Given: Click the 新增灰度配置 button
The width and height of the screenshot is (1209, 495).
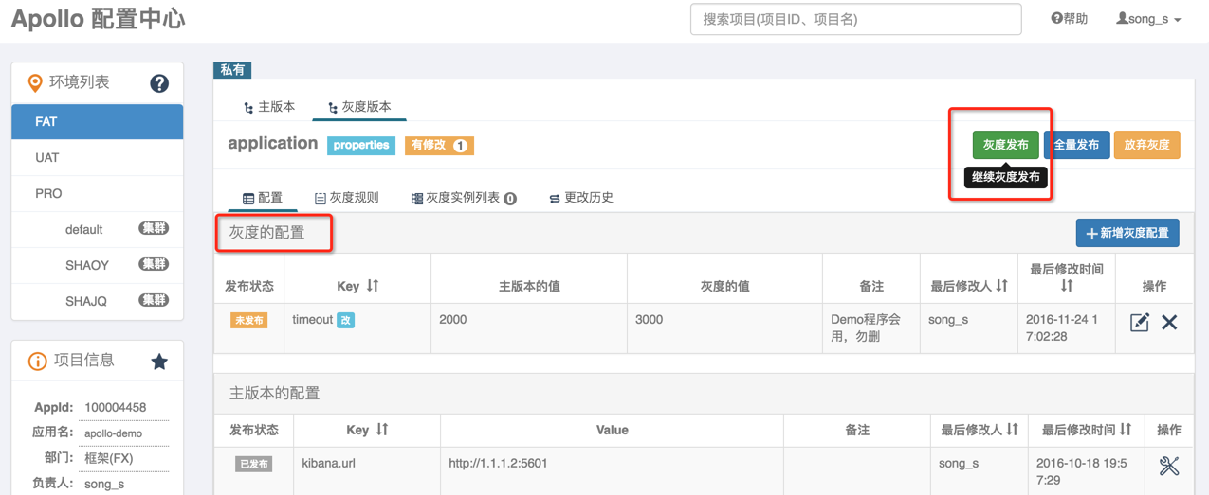Looking at the screenshot, I should coord(1127,233).
